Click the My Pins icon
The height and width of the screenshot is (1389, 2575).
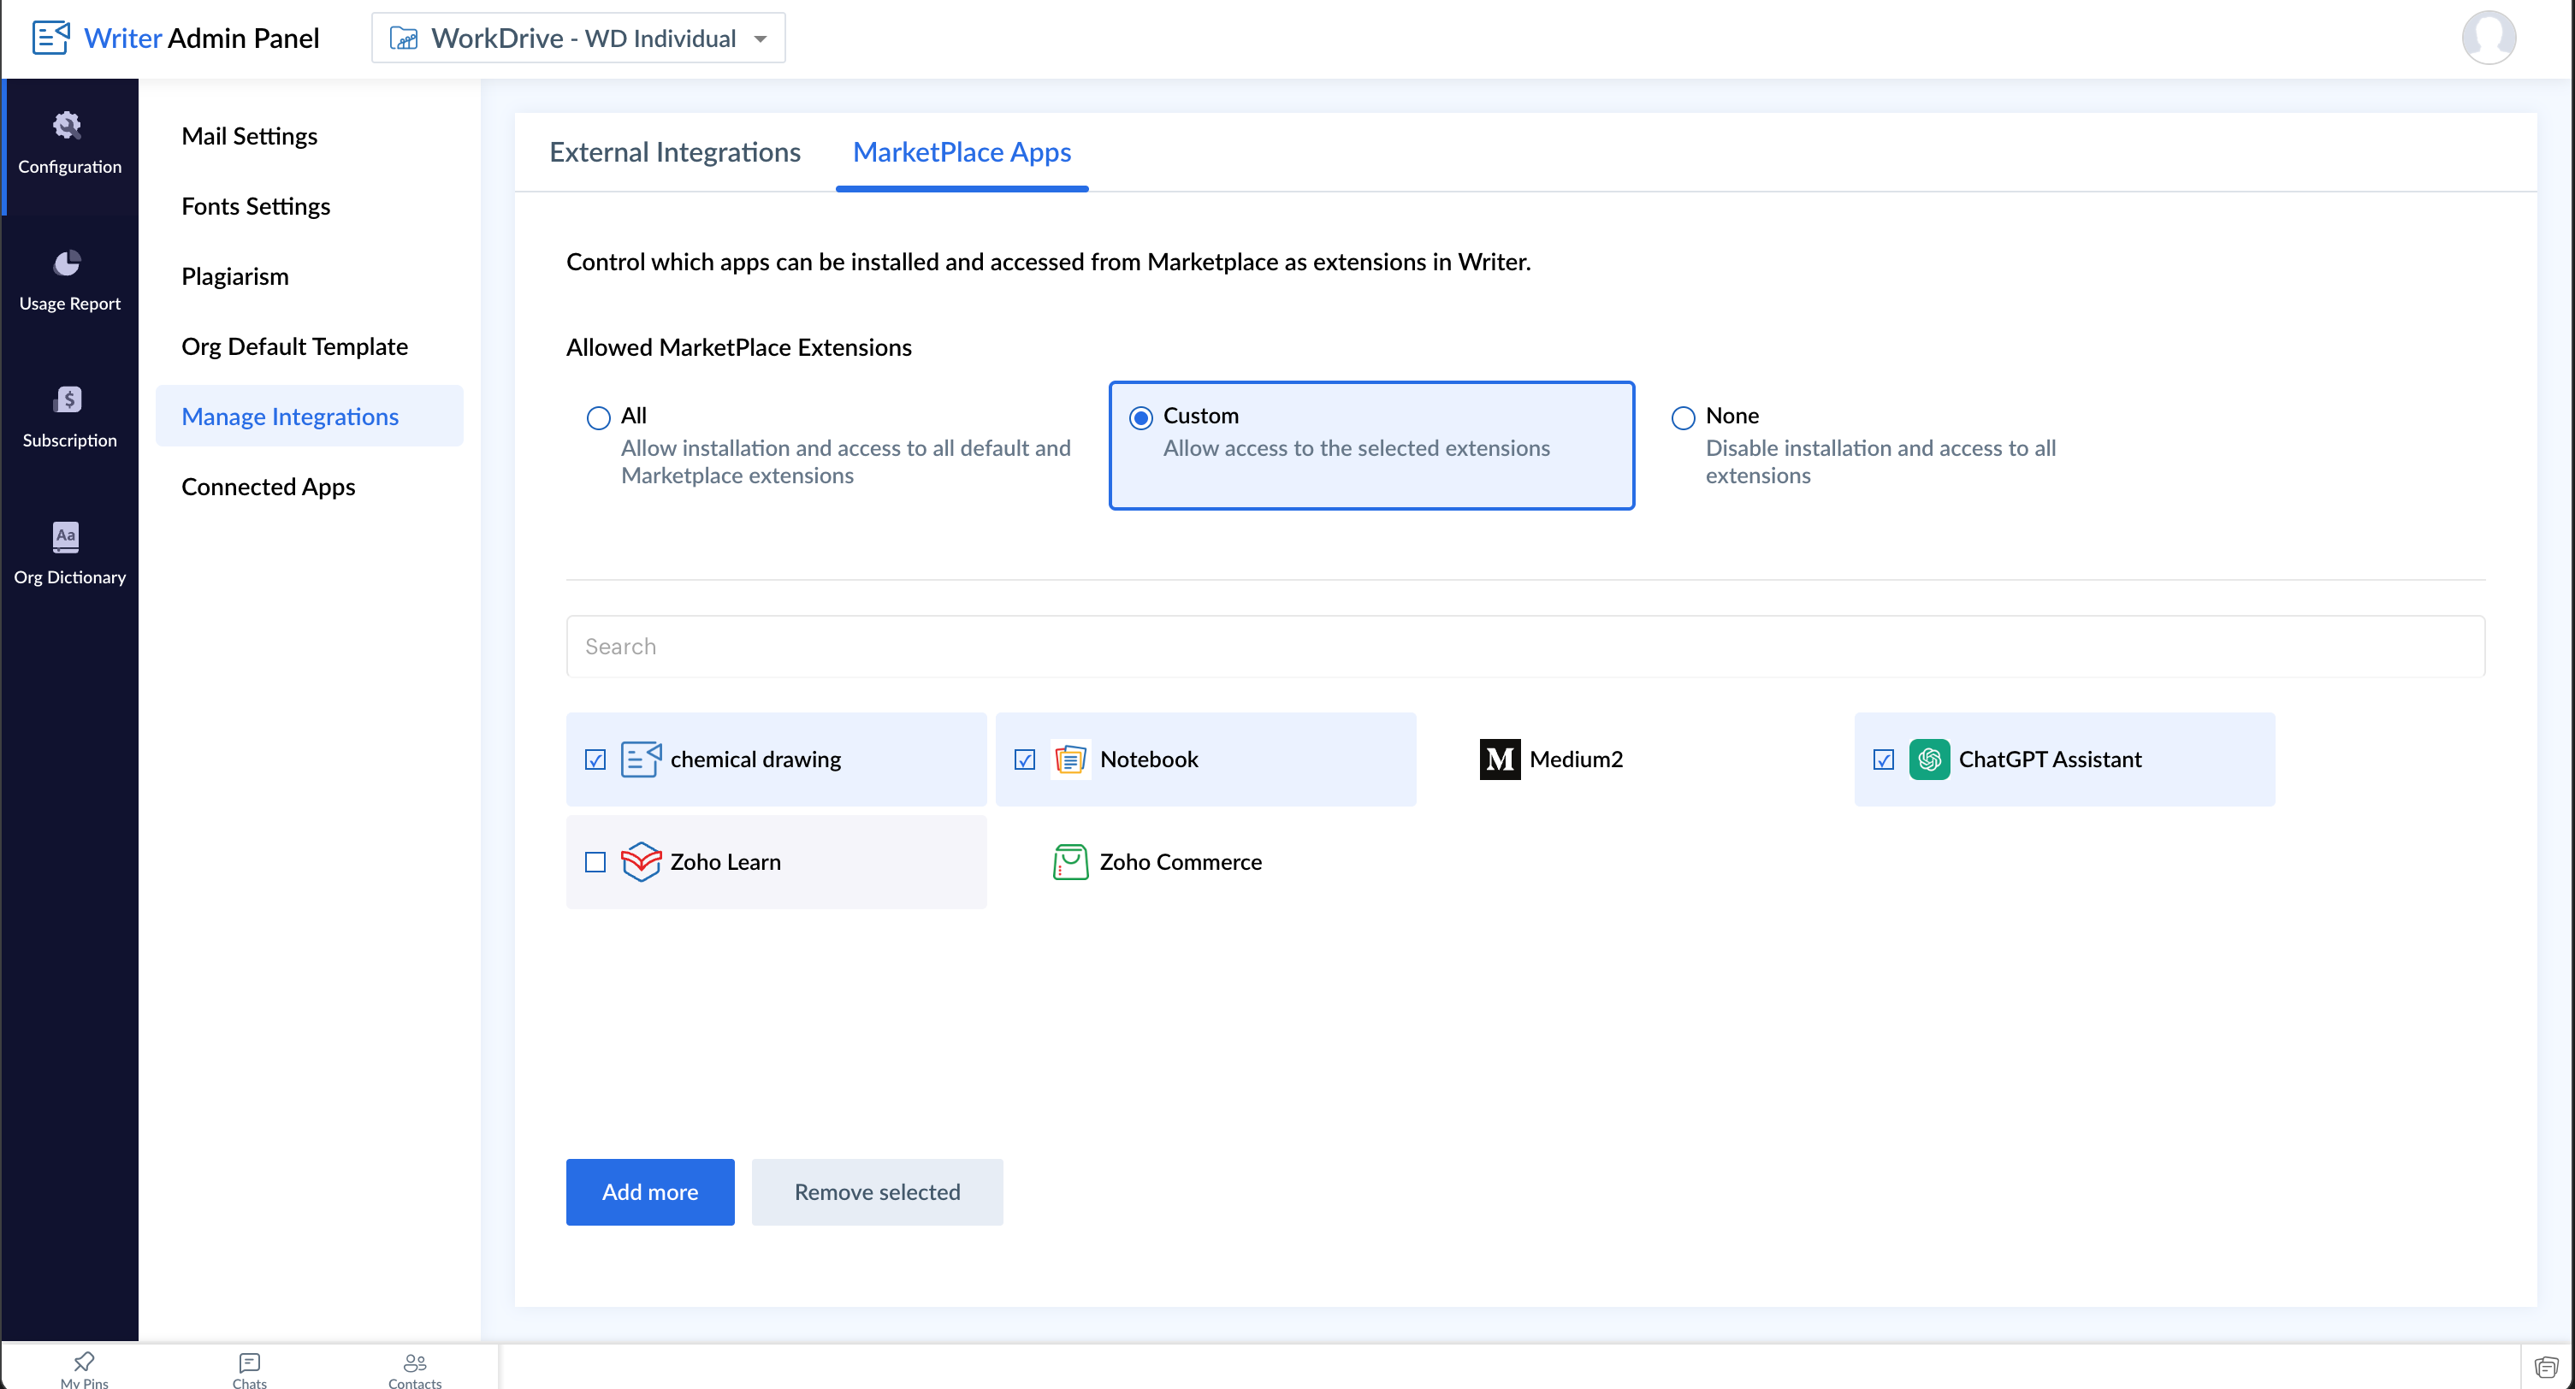(x=84, y=1361)
